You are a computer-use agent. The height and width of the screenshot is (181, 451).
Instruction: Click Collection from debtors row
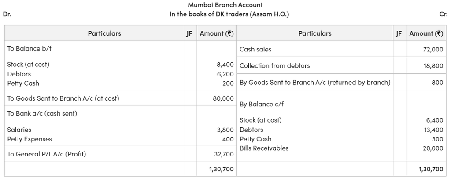[x=274, y=65]
